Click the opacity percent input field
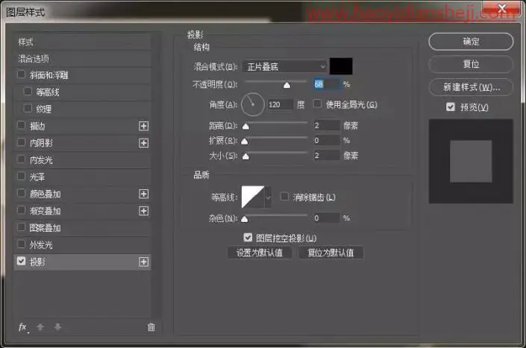The height and width of the screenshot is (348, 526). [x=327, y=83]
